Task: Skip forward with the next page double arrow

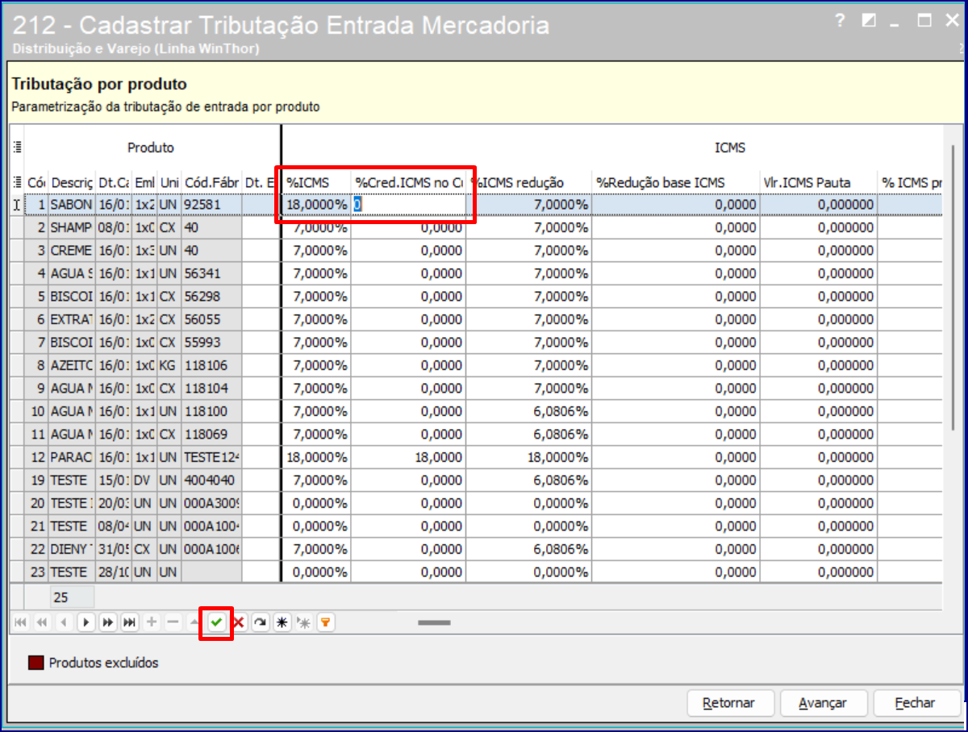Action: 107,622
